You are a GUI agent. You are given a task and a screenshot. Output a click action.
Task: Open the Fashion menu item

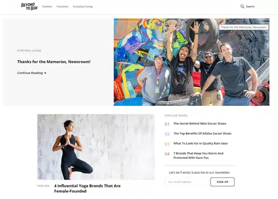click(47, 6)
